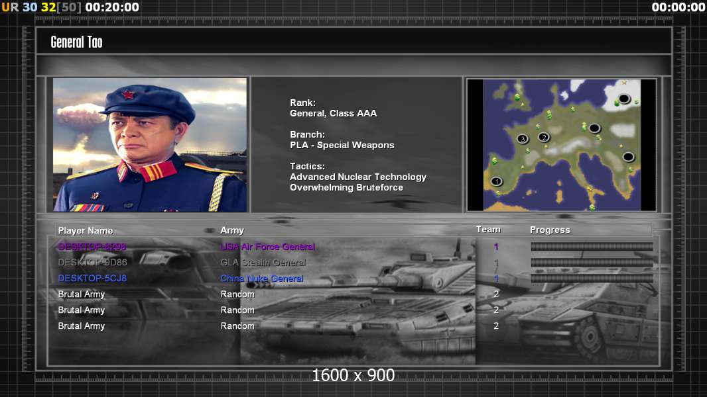Viewport: 707px width, 397px height.
Task: Click the USA Air Force General progress bar
Action: click(592, 246)
